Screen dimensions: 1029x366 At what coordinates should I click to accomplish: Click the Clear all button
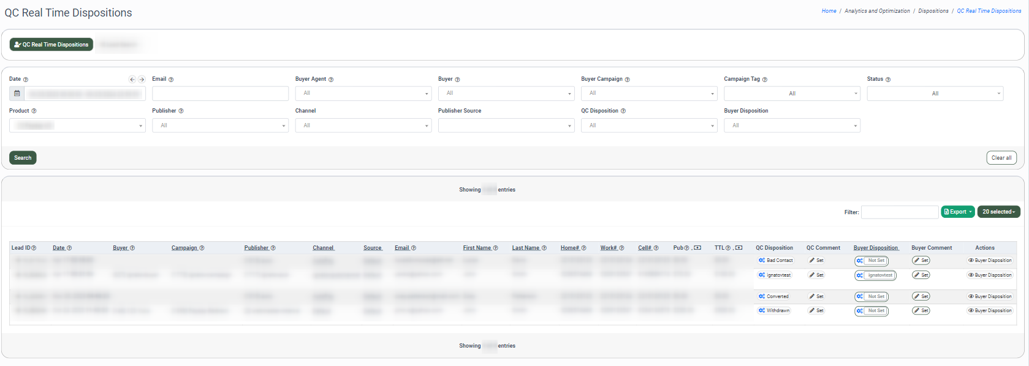click(x=1001, y=158)
